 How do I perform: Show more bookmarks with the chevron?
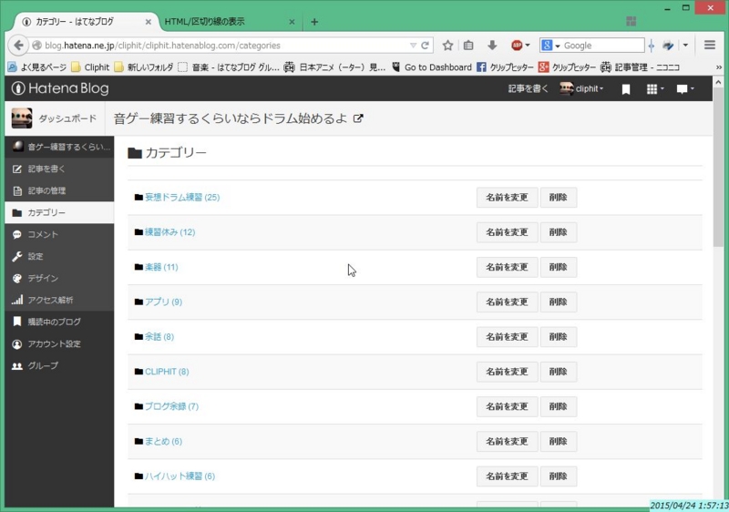click(x=719, y=67)
